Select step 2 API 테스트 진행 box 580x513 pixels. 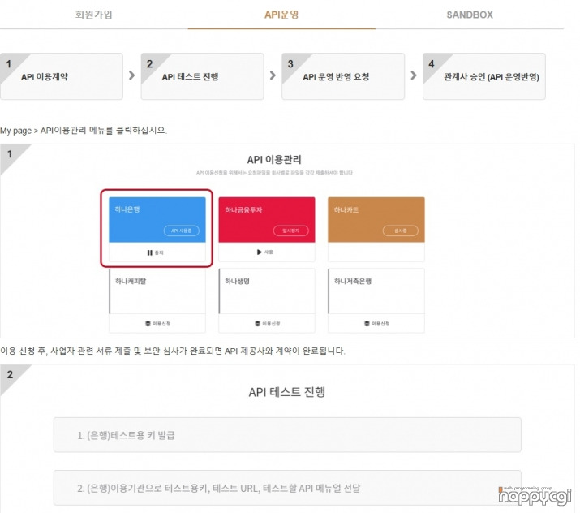point(202,76)
